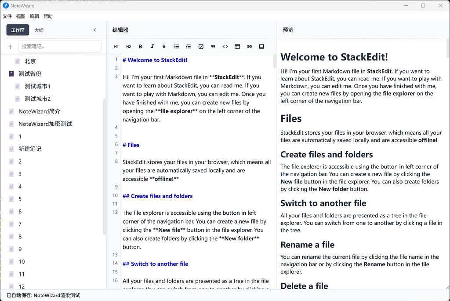Click the 已自动保存 status bar message
Viewport: 450px width, 301px height.
point(44,295)
